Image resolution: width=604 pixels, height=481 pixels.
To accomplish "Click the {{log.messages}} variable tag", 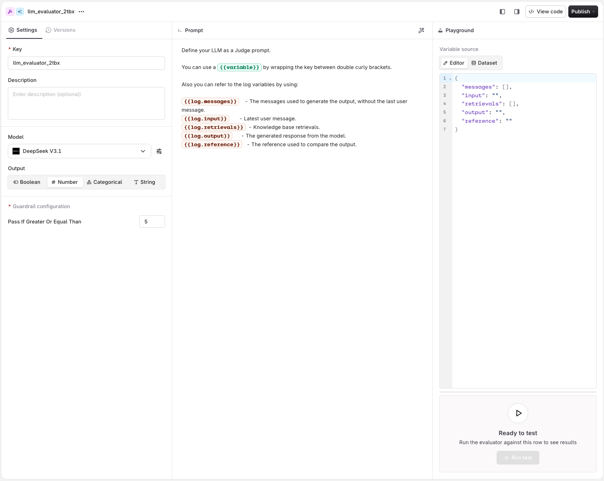I will (210, 102).
